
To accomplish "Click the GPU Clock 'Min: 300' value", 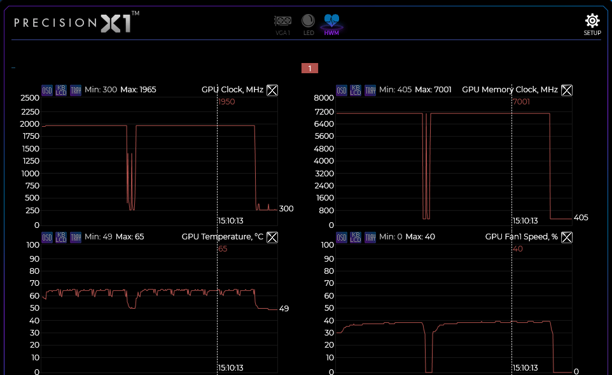I will coord(101,90).
